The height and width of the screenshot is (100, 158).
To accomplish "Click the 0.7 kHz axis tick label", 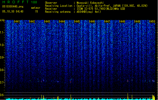I will point(2,82).
